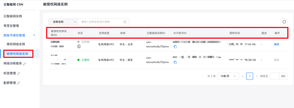Click link icon beside 标签管理
The height and width of the screenshot is (108, 294).
(x=18, y=73)
